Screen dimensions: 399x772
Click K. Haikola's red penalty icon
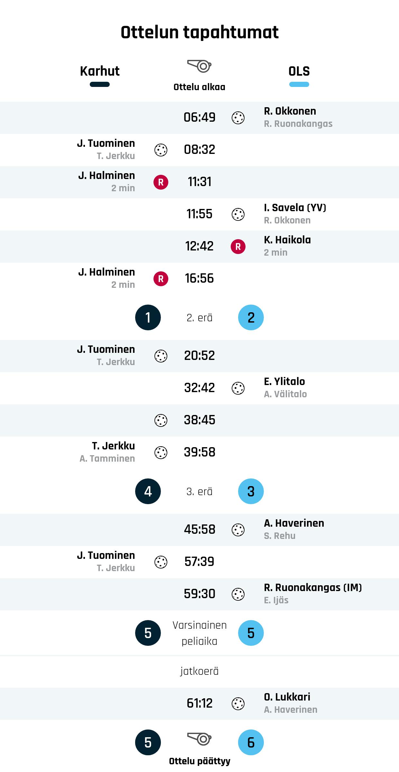click(x=238, y=246)
